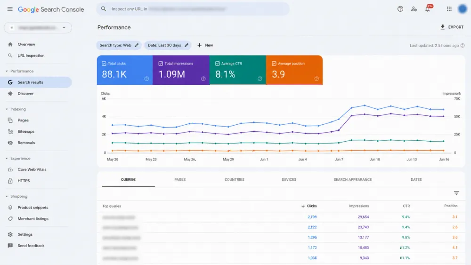The width and height of the screenshot is (471, 265).
Task: Open Average position help icon
Action: tap(317, 79)
